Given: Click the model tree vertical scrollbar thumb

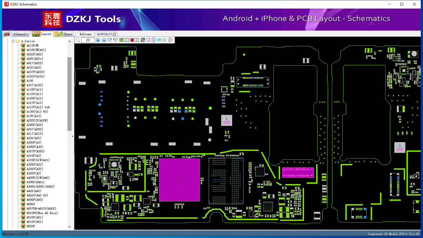Looking at the screenshot, I should [69, 94].
